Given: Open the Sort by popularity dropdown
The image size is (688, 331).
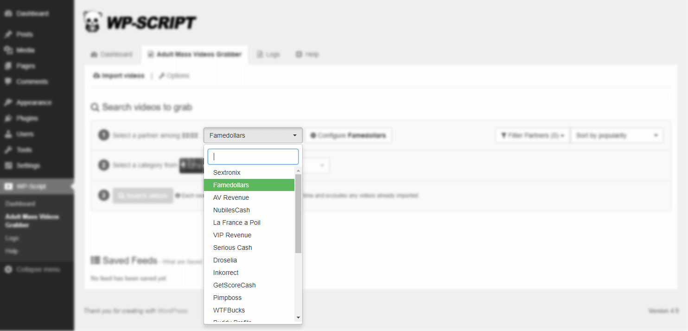Looking at the screenshot, I should (x=617, y=135).
